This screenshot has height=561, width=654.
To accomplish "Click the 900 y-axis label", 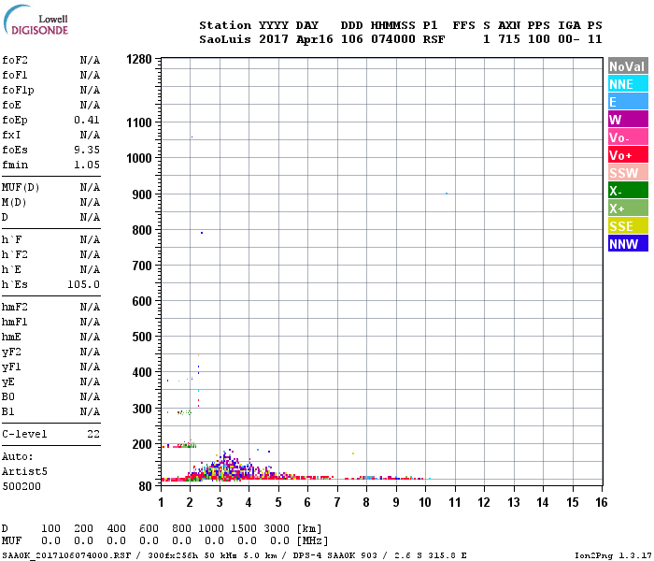I will pyautogui.click(x=142, y=194).
